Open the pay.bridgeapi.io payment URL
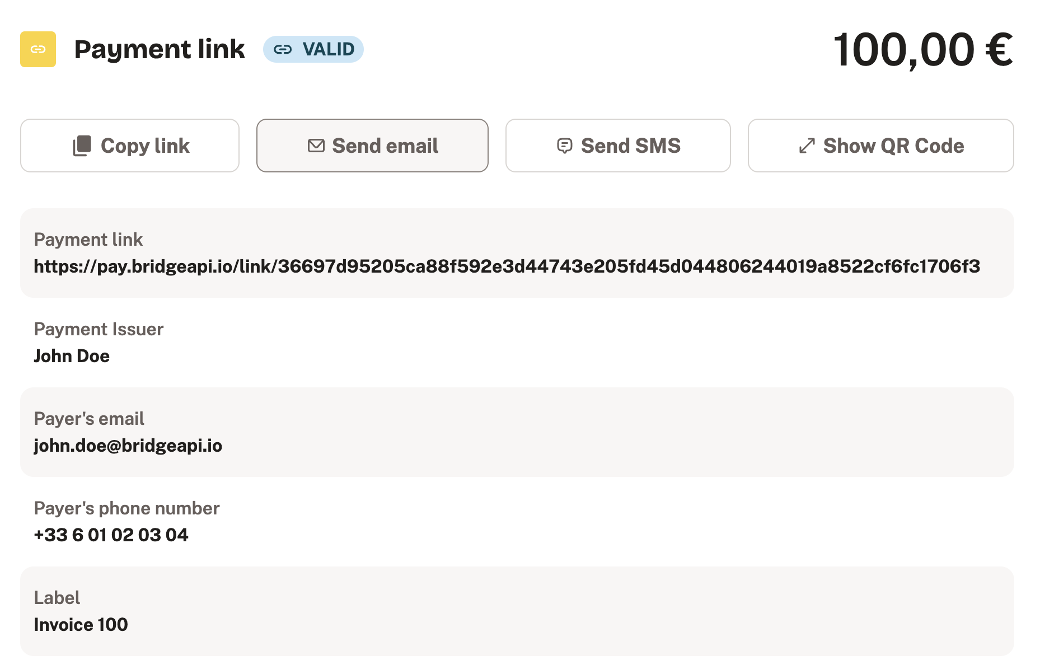This screenshot has width=1040, height=665. point(507,266)
